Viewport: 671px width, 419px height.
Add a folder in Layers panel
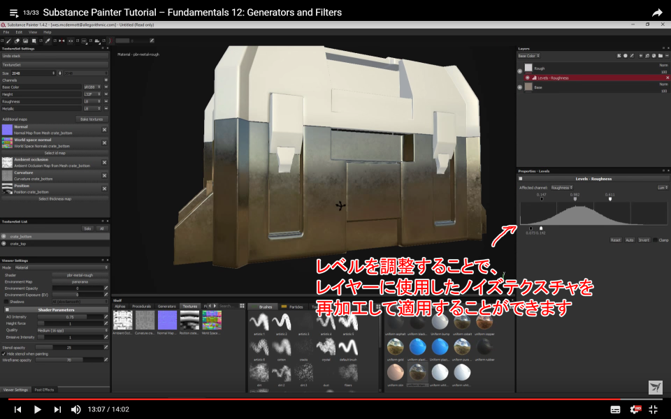661,56
